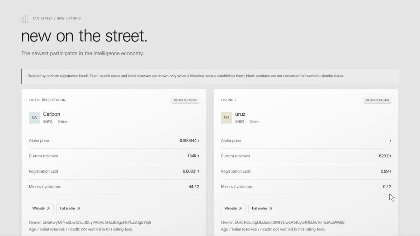This screenshot has height=236, width=420.
Task: Click the 'new on the street.' heading
Action: point(84,36)
